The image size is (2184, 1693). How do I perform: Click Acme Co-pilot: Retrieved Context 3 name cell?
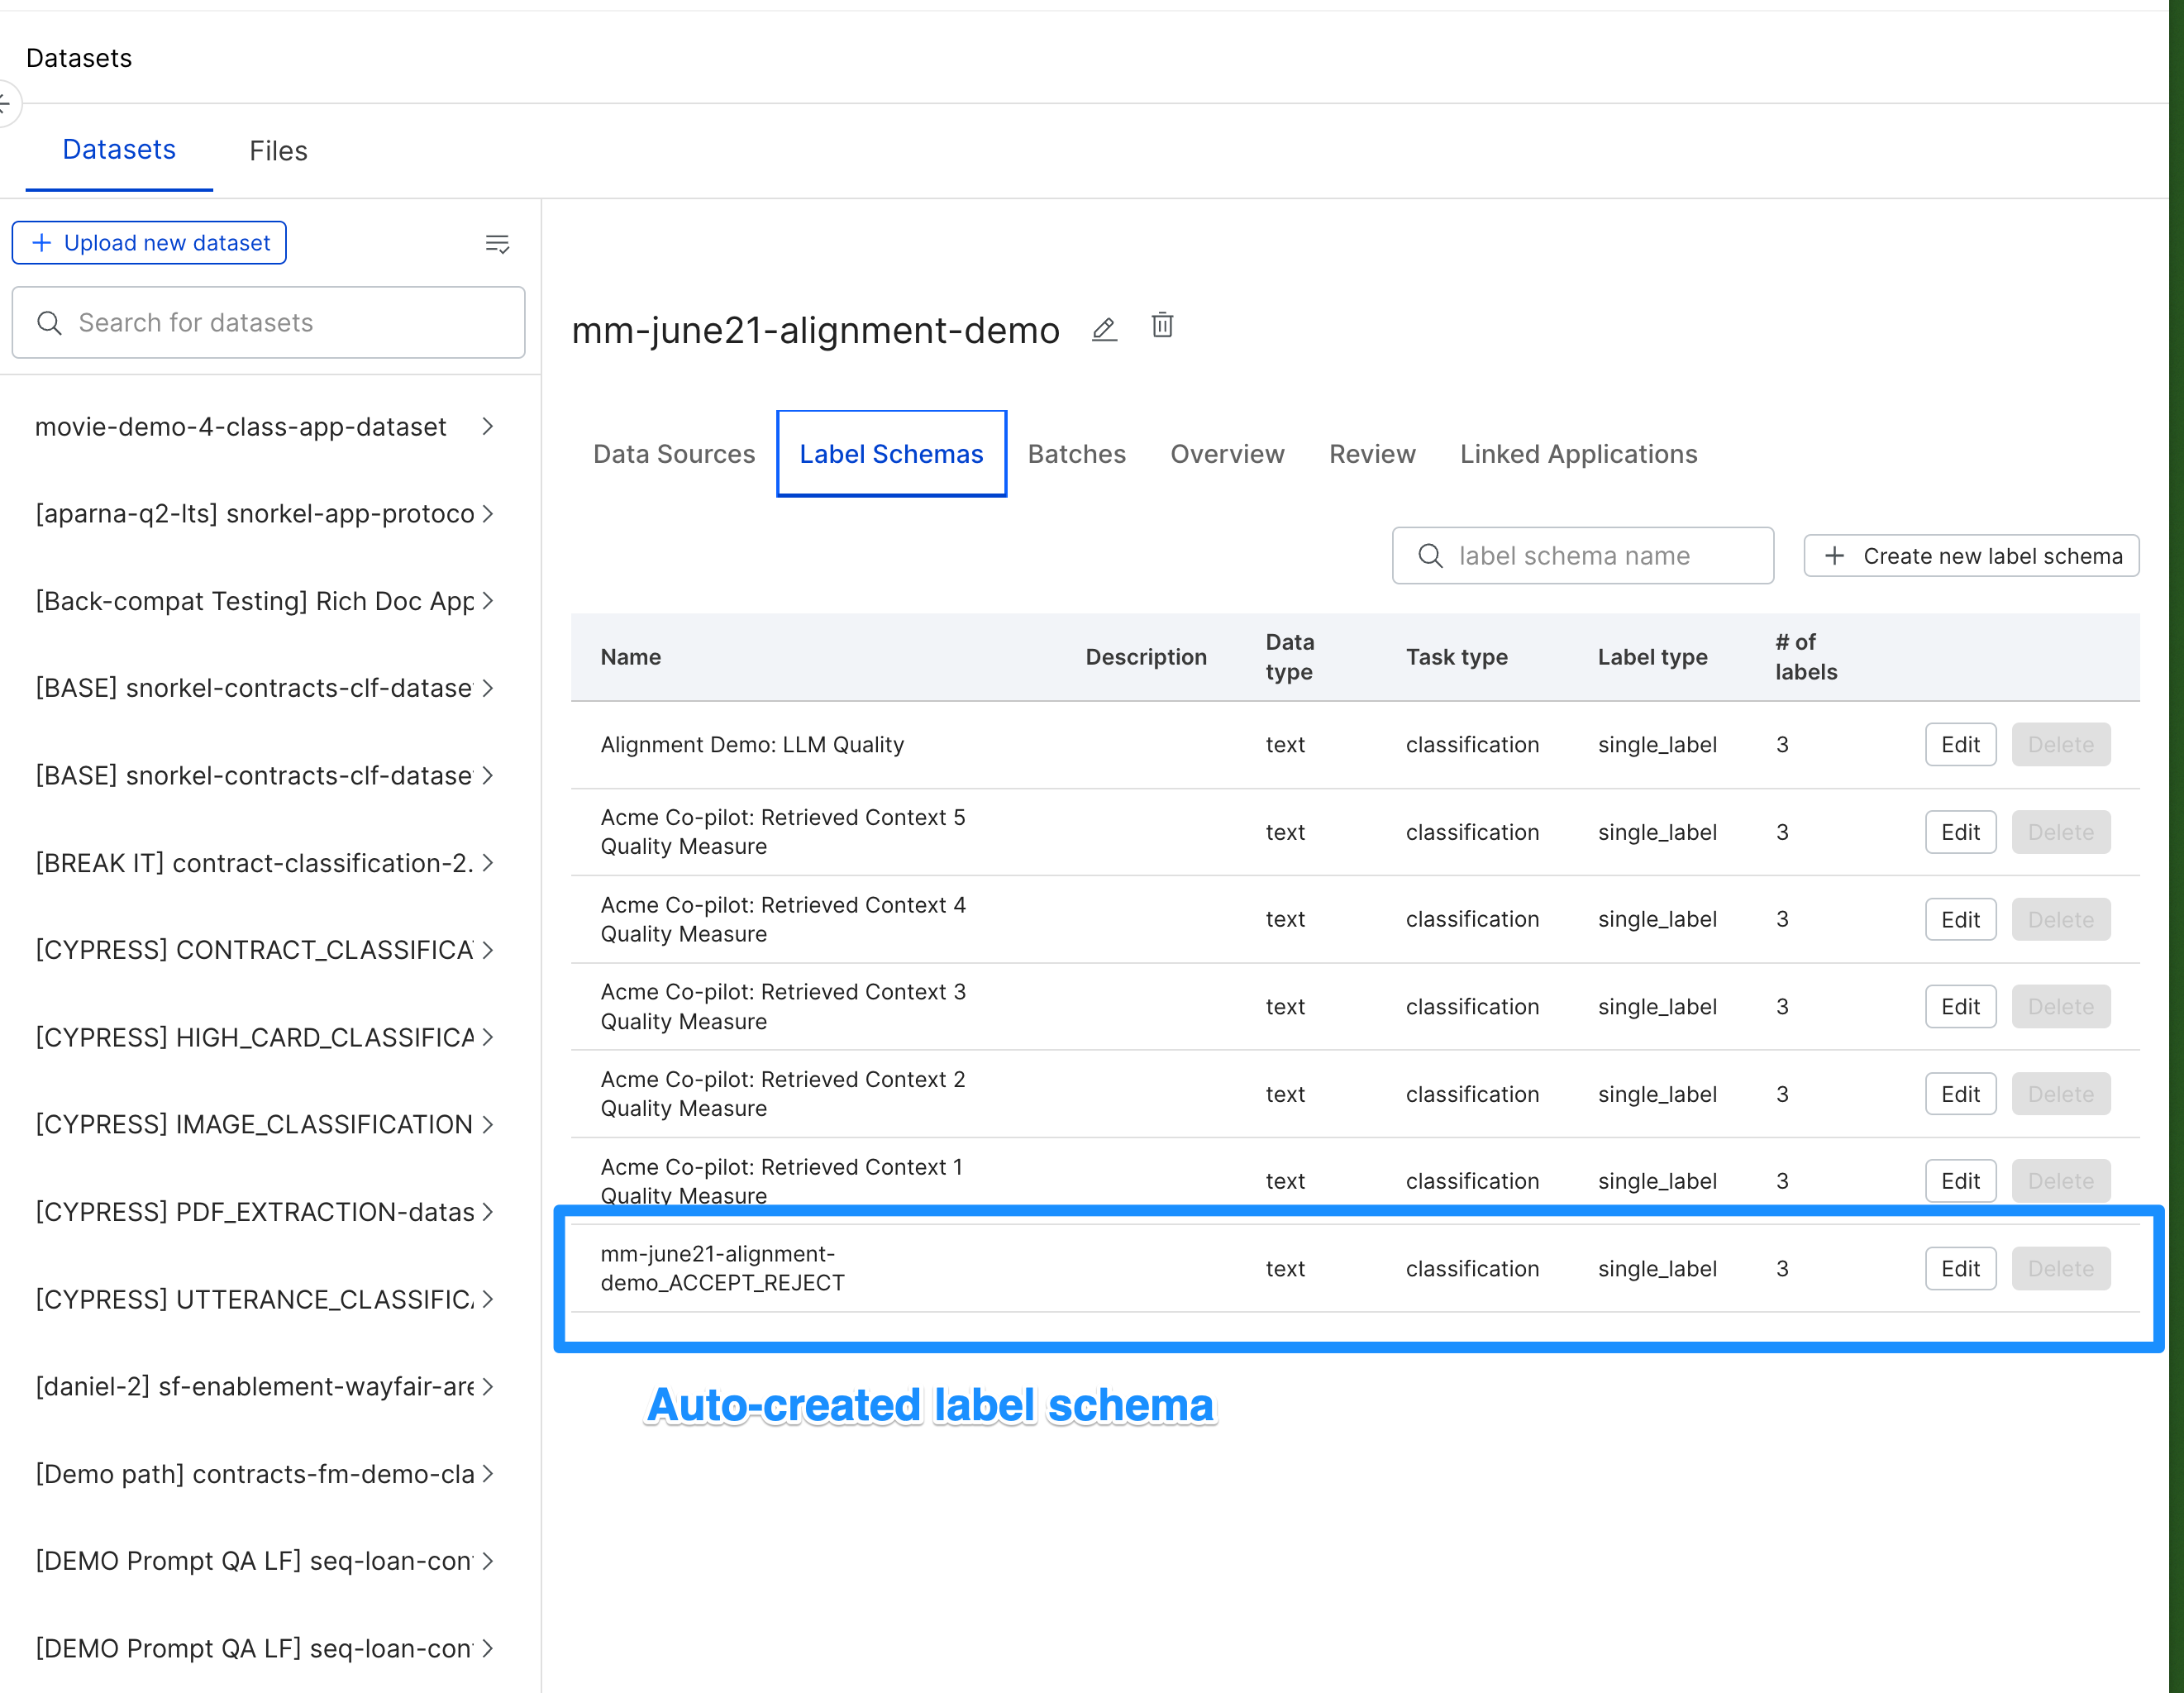pos(783,1006)
